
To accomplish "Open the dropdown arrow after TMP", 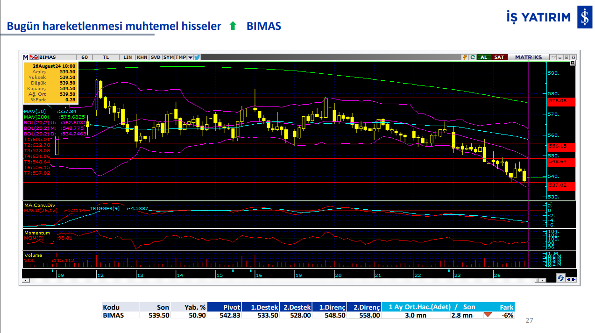I will pos(190,57).
